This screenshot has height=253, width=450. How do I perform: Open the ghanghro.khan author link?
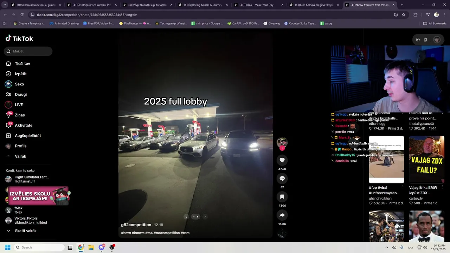pos(380,199)
